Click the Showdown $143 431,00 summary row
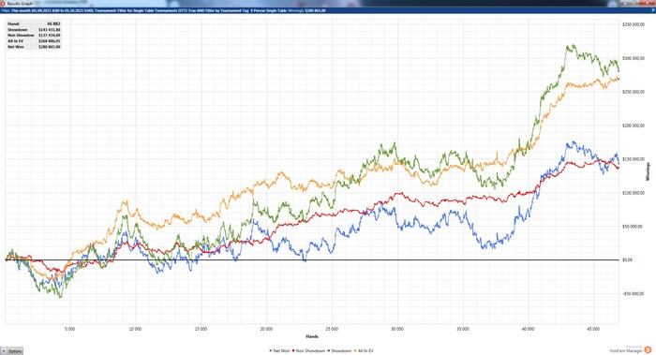 [34, 30]
